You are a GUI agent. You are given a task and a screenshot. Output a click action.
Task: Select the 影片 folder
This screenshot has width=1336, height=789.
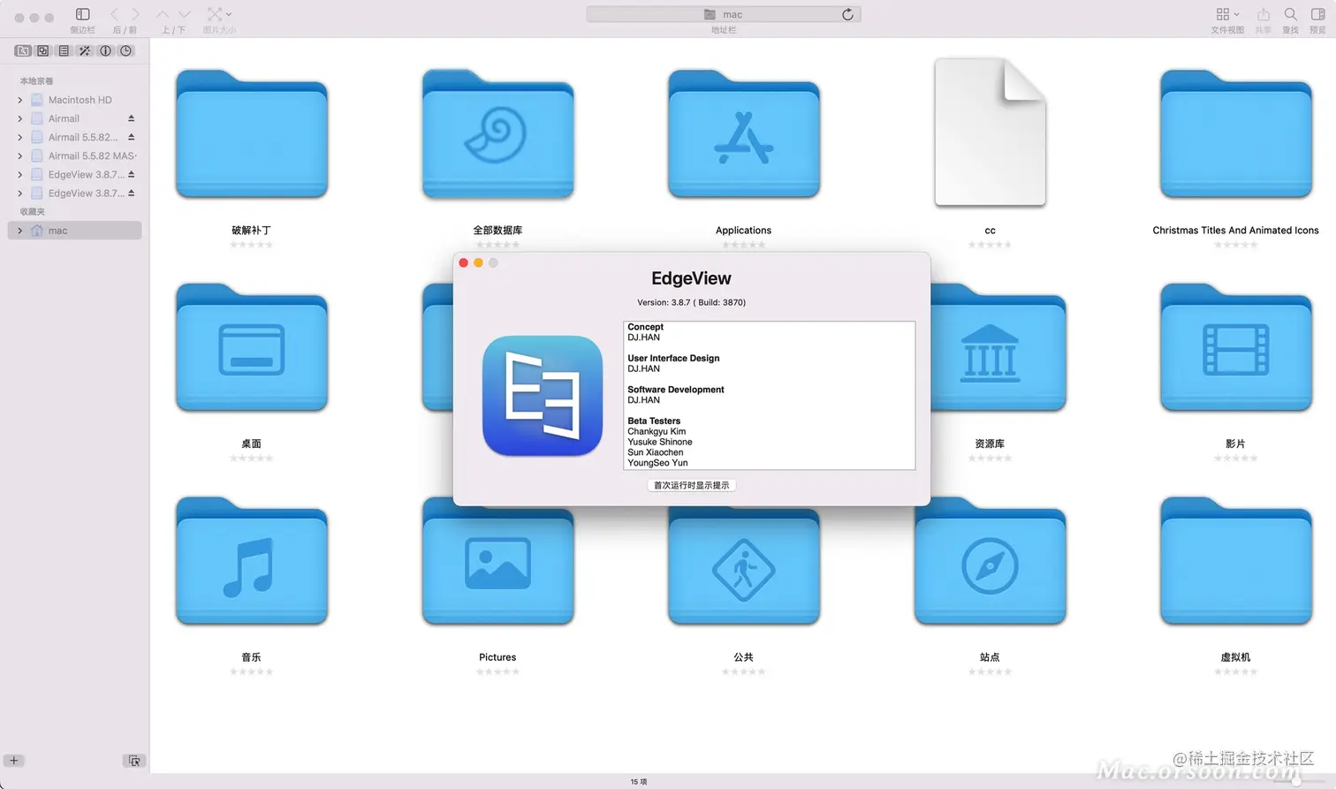click(x=1235, y=347)
